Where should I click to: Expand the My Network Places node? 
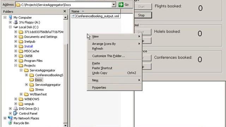click(x=5, y=118)
